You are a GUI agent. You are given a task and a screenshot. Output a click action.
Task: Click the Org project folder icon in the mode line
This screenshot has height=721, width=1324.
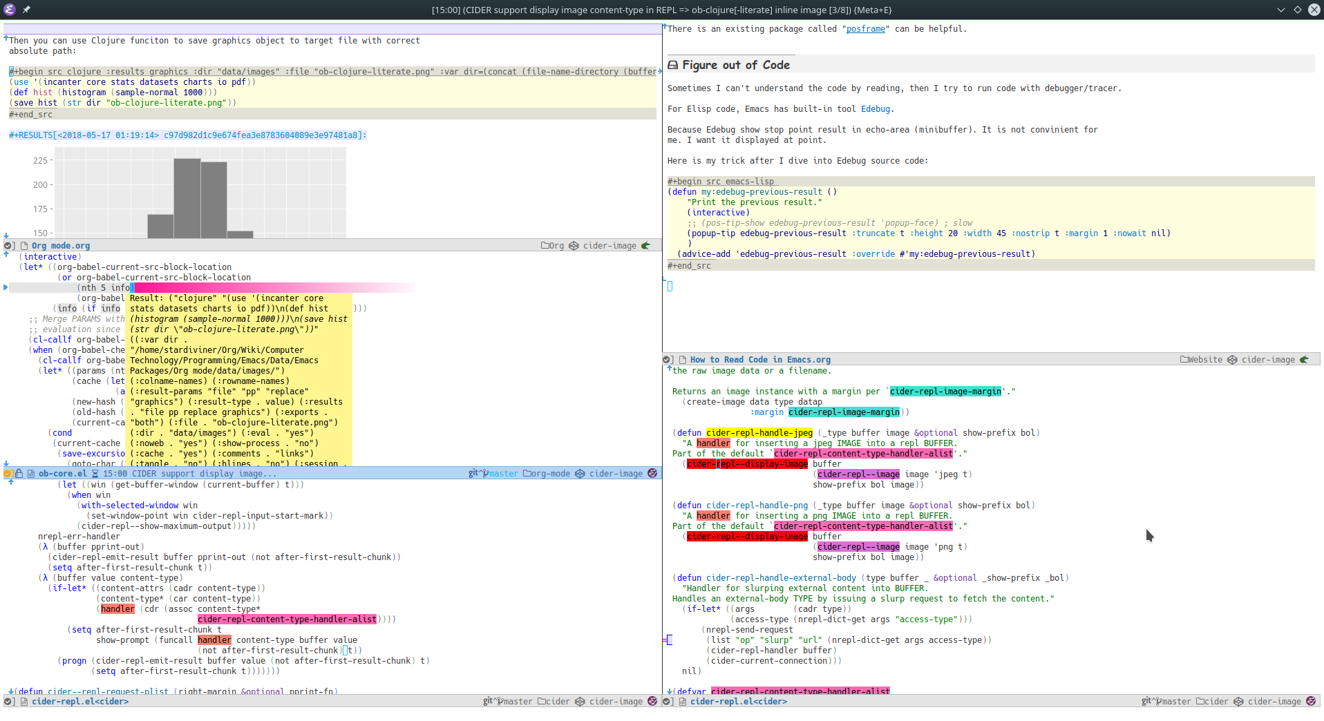[x=545, y=246]
